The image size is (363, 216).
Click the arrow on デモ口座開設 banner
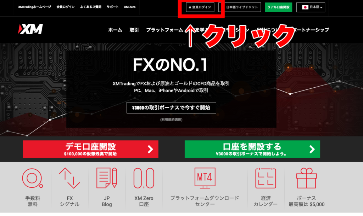[150, 149]
